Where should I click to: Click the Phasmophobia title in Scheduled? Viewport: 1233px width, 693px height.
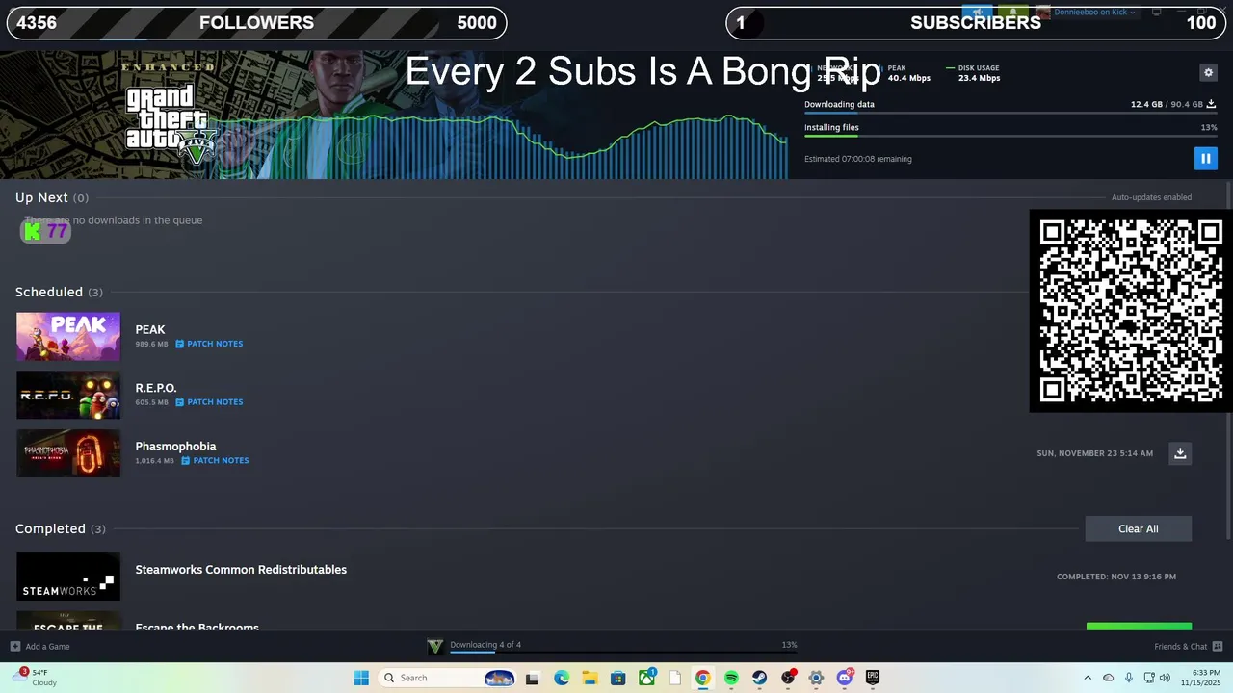click(175, 447)
